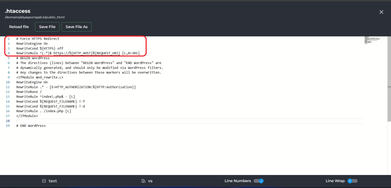The width and height of the screenshot is (391, 188).
Task: Click the '# BEGIN WordPress' comment line
Action: click(33, 58)
